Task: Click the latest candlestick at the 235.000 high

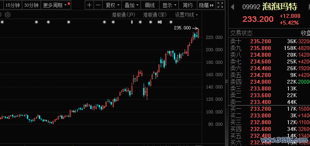Action: [x=199, y=33]
